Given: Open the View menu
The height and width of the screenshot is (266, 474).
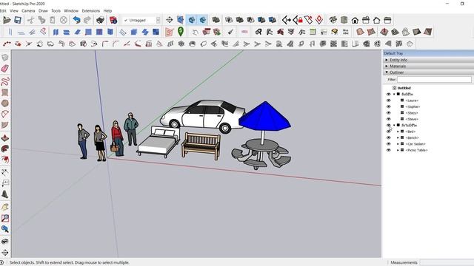Looking at the screenshot, I should [14, 10].
